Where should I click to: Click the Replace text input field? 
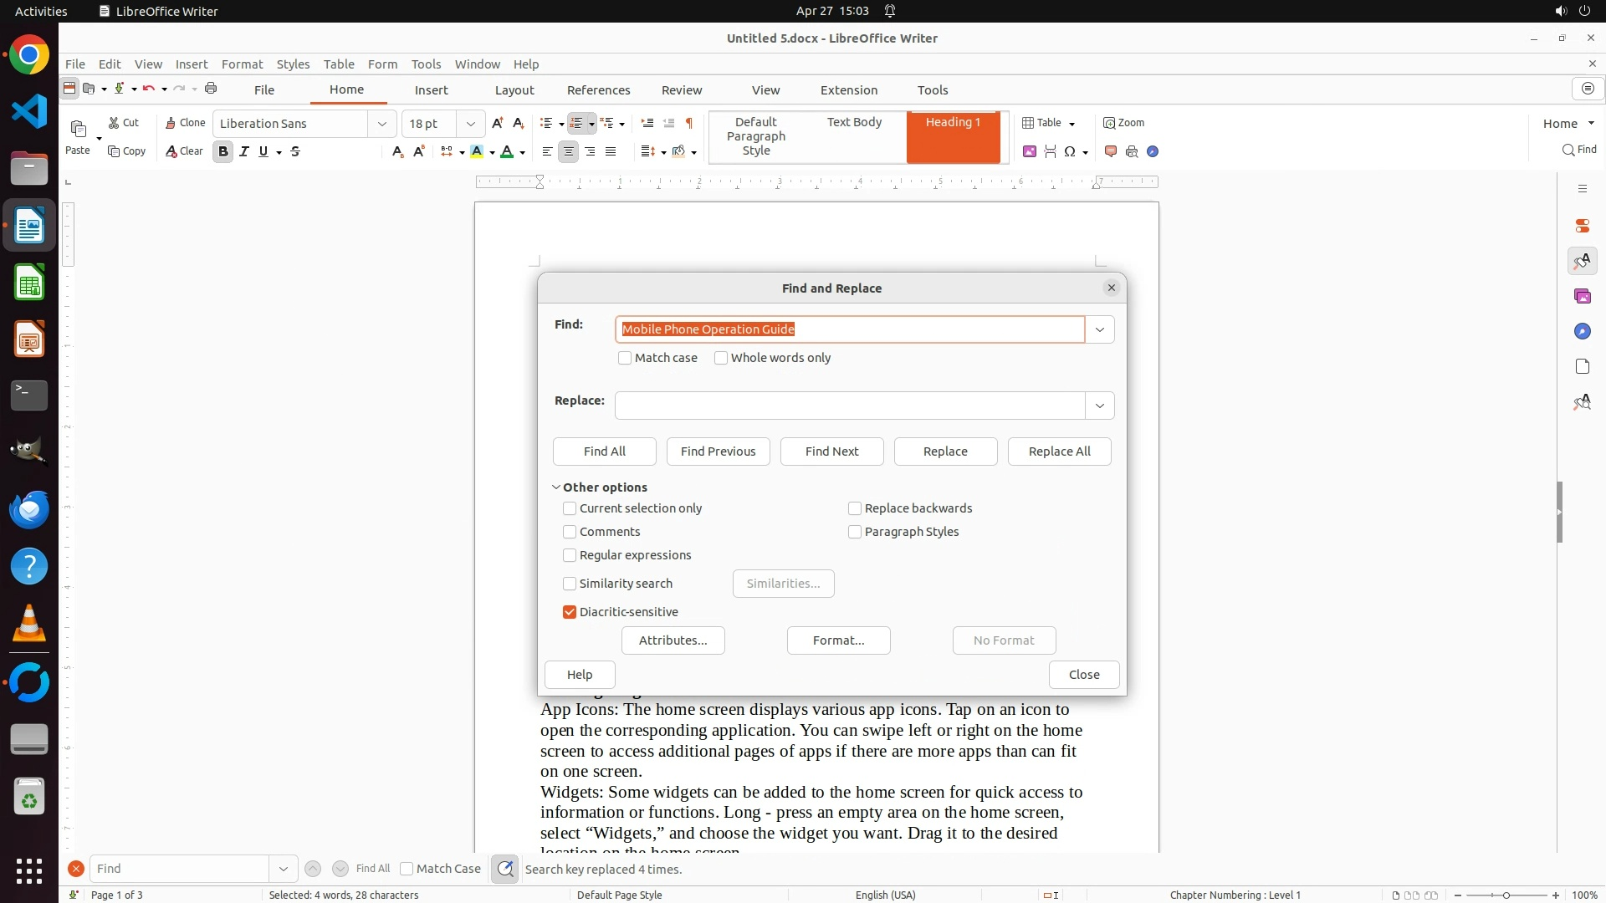click(x=849, y=406)
